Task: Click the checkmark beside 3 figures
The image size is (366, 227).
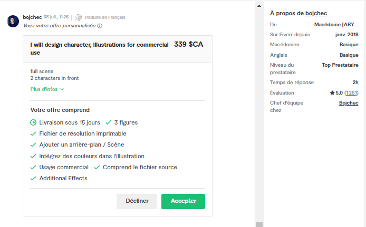Action: pos(108,122)
